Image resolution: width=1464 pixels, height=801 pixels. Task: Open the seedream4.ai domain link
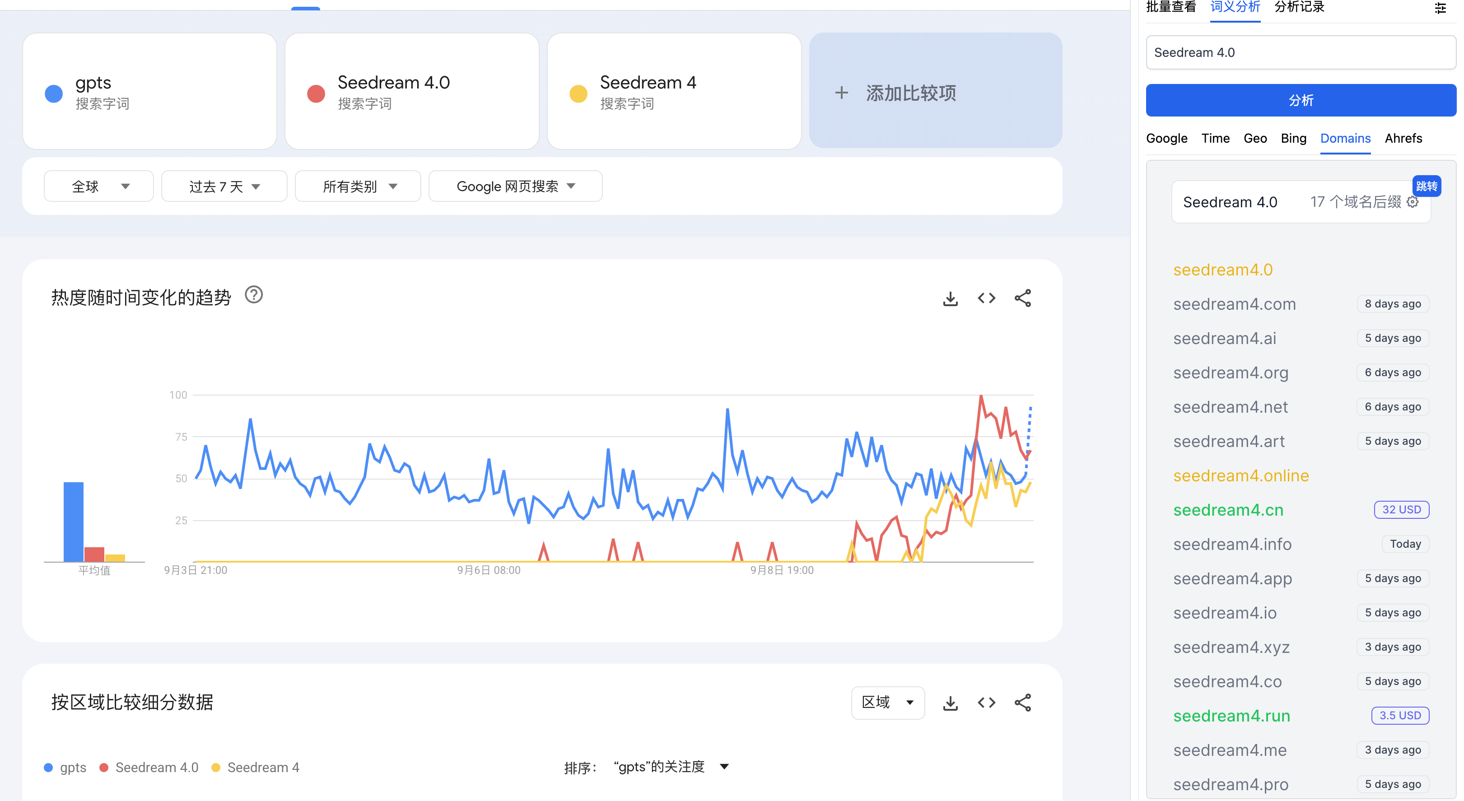1225,338
